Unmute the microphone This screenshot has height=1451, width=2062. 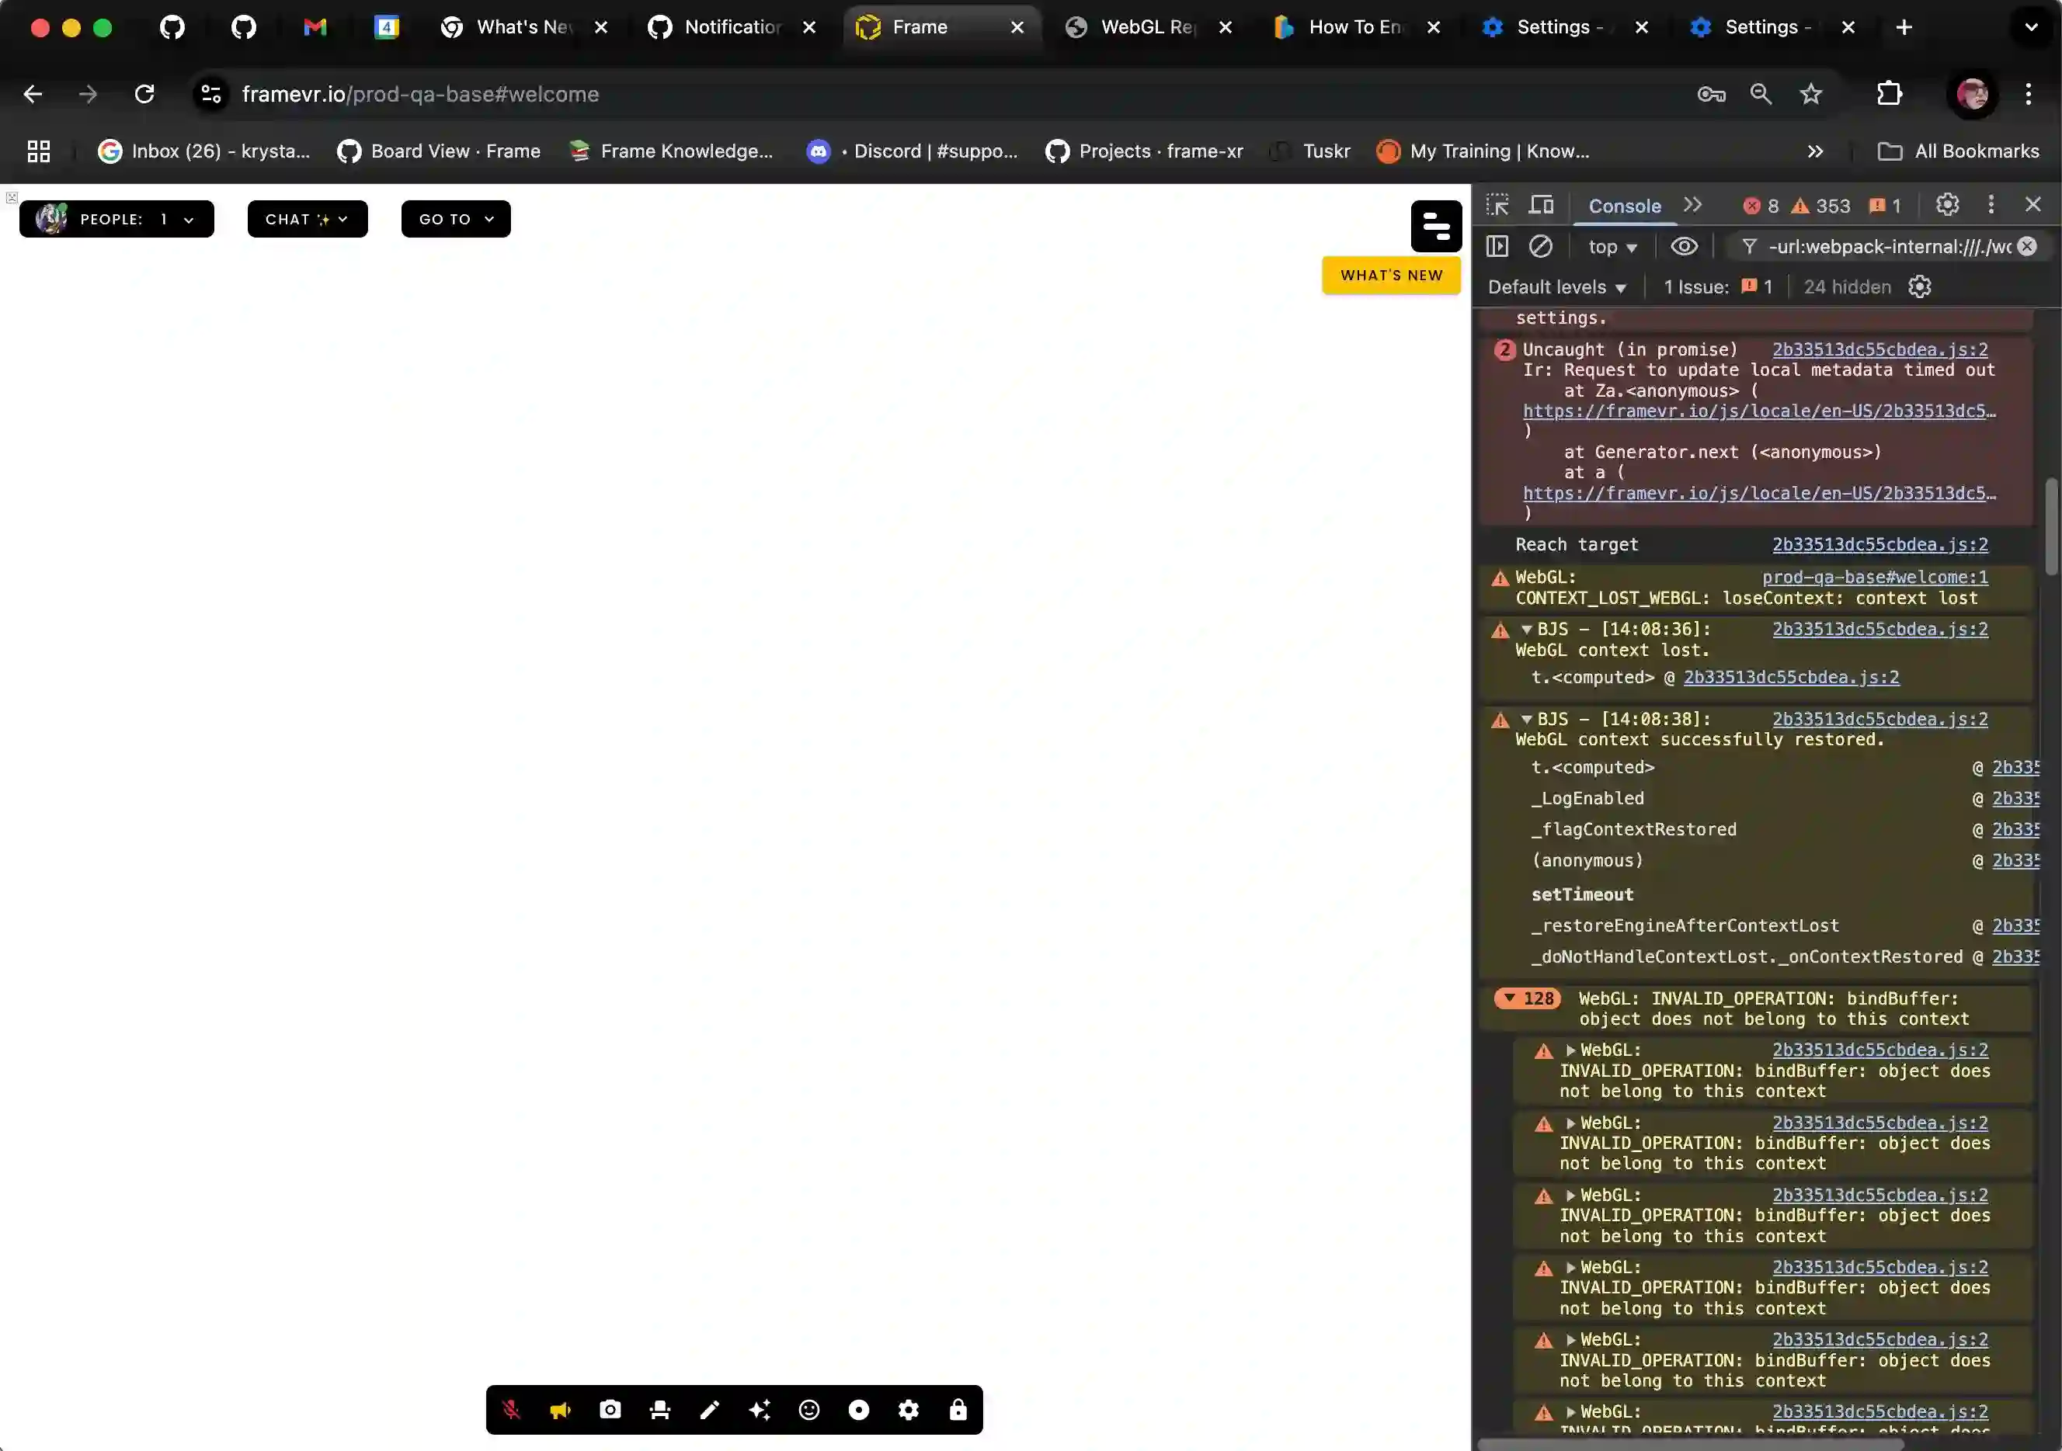(510, 1410)
